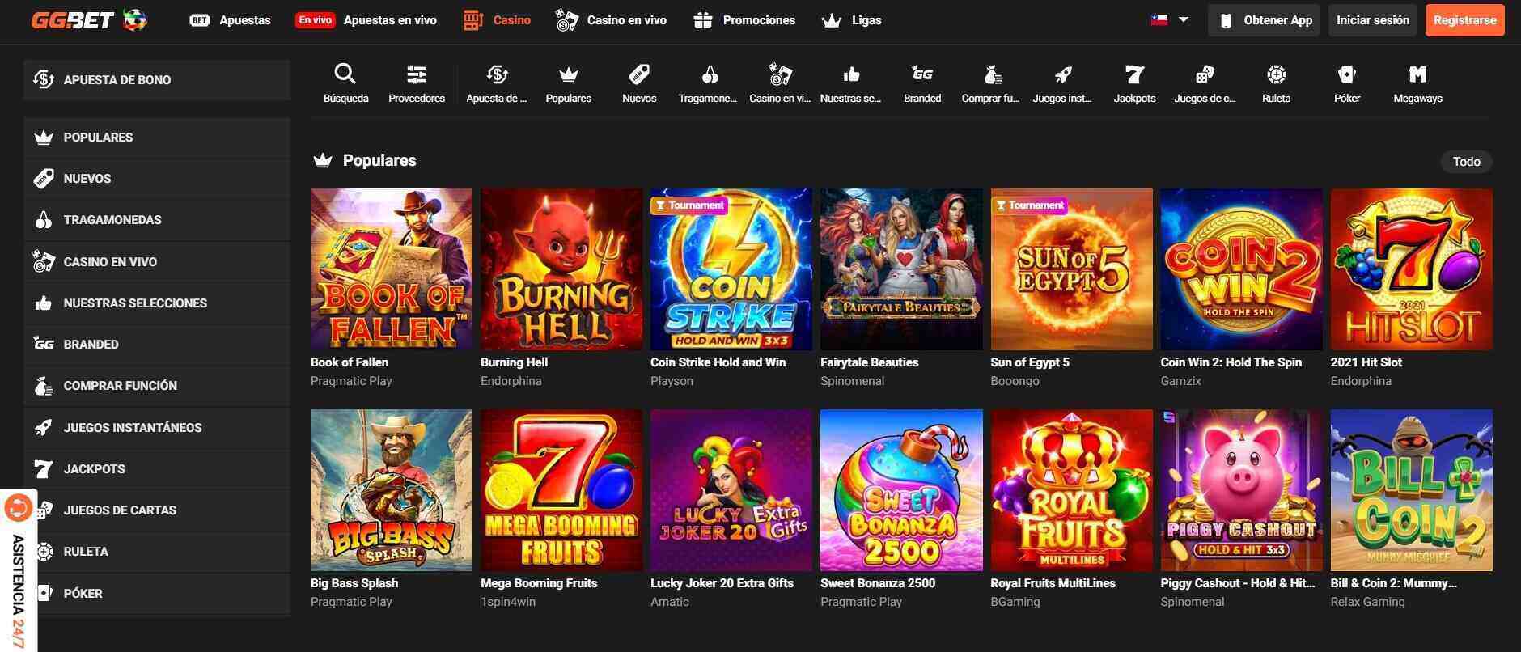Viewport: 1521px width, 652px height.
Task: Open the 2021 Hit Slot thumbnail
Action: [x=1412, y=269]
